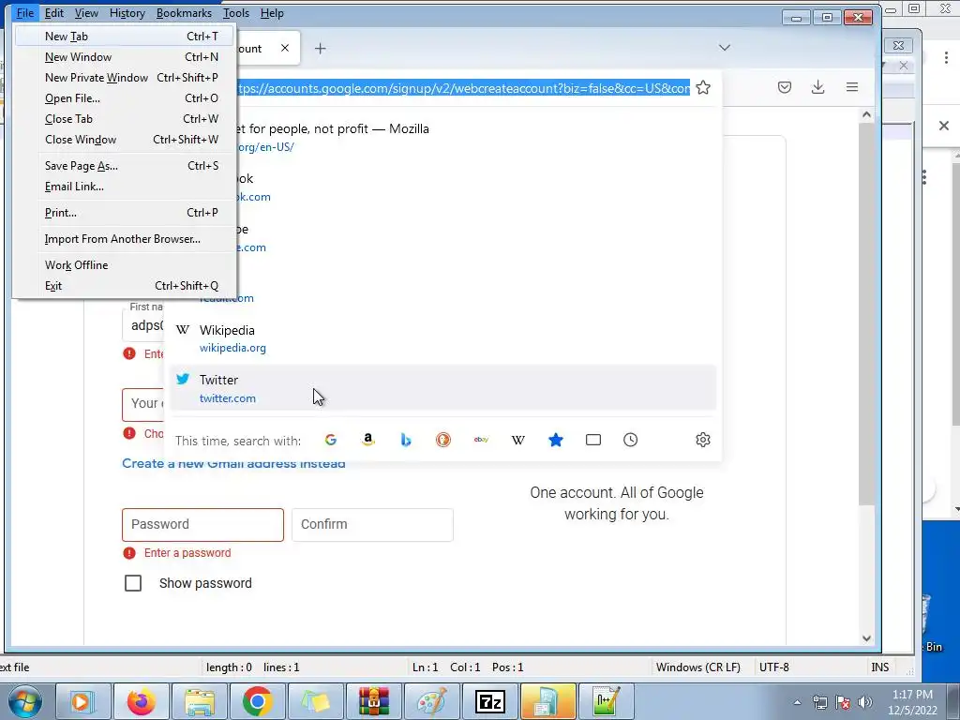Pick the Wikipedia suggestion wikipedia.org
The height and width of the screenshot is (720, 960).
(x=443, y=337)
